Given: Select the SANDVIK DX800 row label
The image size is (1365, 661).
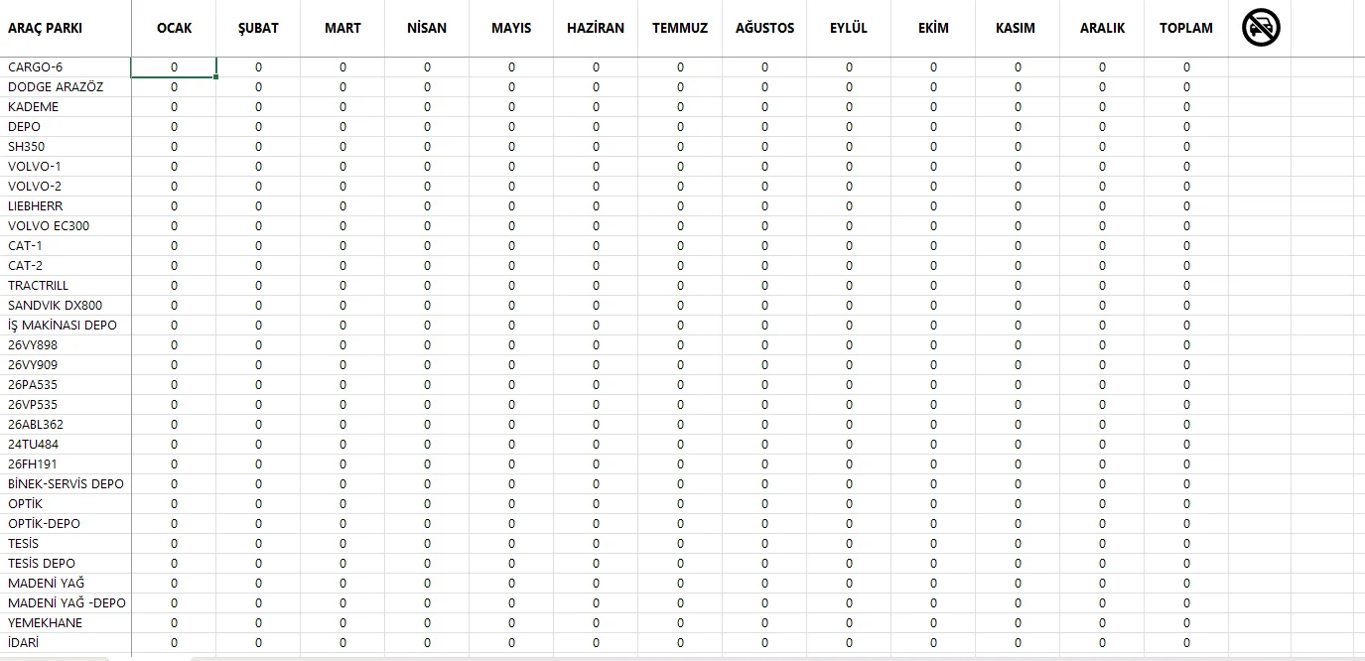Looking at the screenshot, I should [x=56, y=306].
